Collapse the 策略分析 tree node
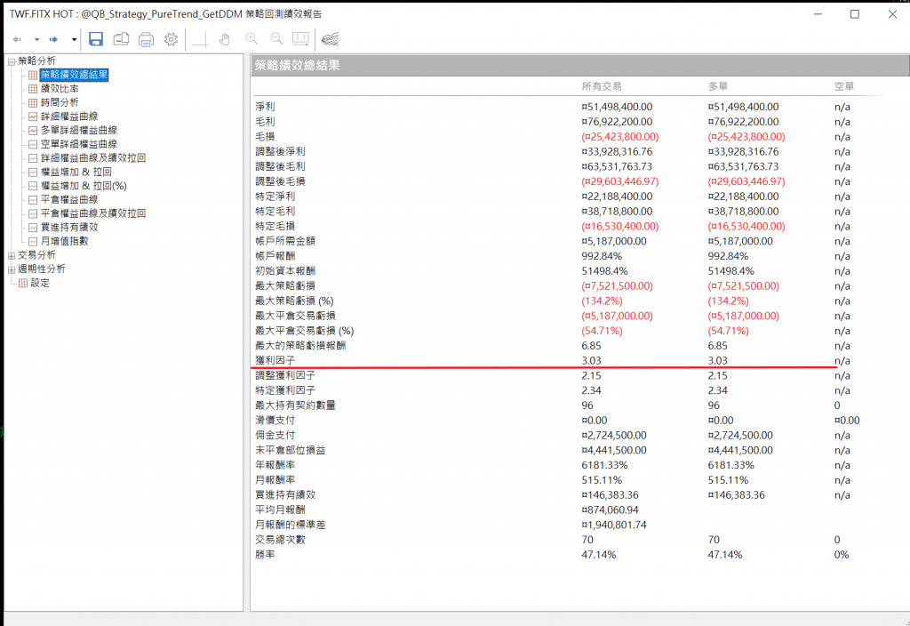Screen dimensions: 910x626 click(11, 61)
